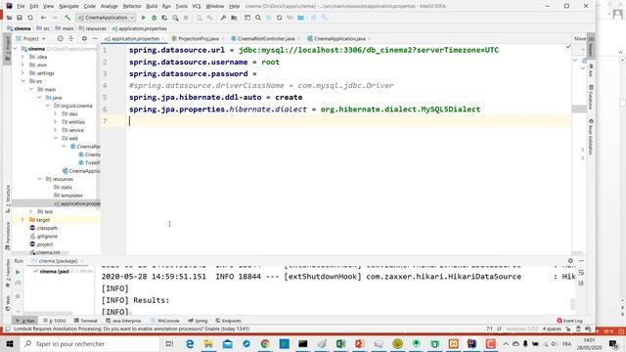Screen dimensions: 626x352
Task: Switch to CinemaApplication.java editor tab
Action: click(x=339, y=39)
